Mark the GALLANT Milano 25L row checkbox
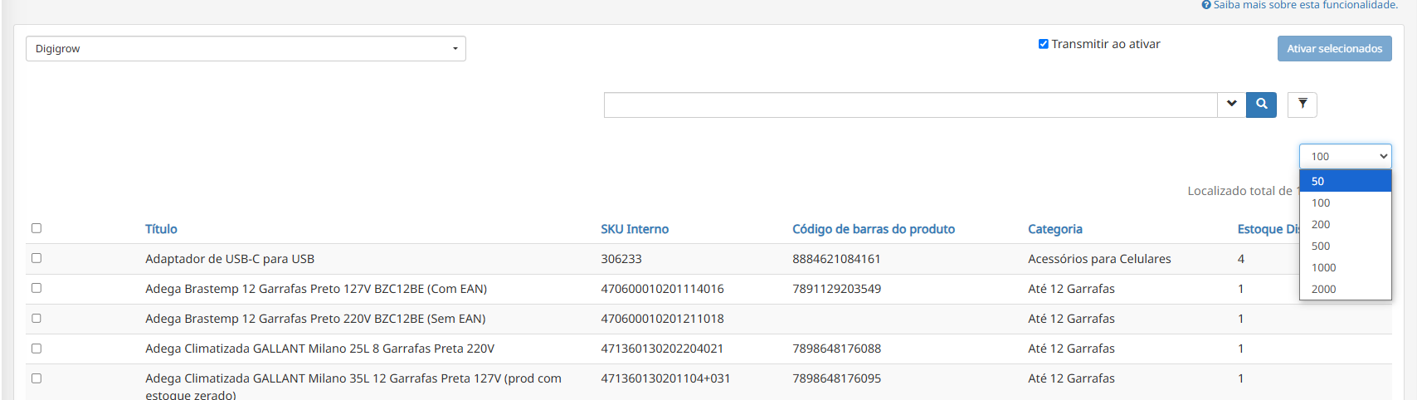The image size is (1417, 400). click(x=37, y=349)
